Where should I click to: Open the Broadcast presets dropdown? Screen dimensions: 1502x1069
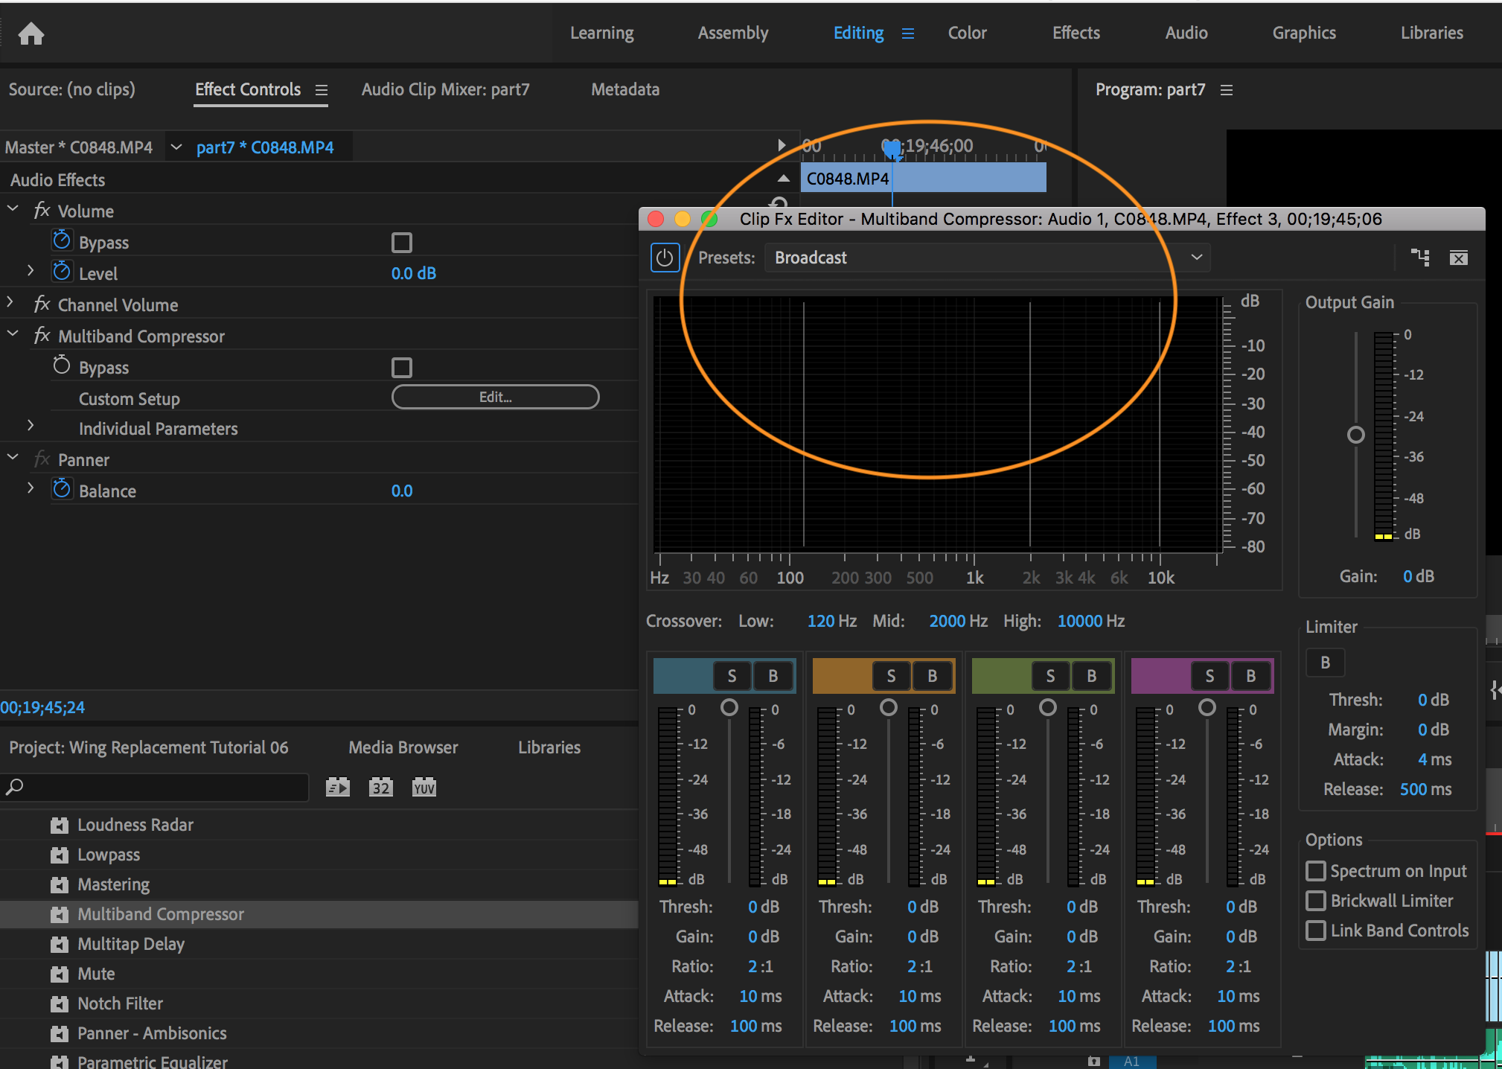pos(1195,257)
